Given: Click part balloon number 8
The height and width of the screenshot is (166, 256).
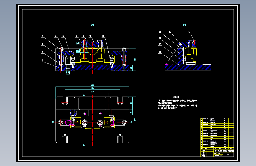Looking at the screenshot, I should 83,36.
